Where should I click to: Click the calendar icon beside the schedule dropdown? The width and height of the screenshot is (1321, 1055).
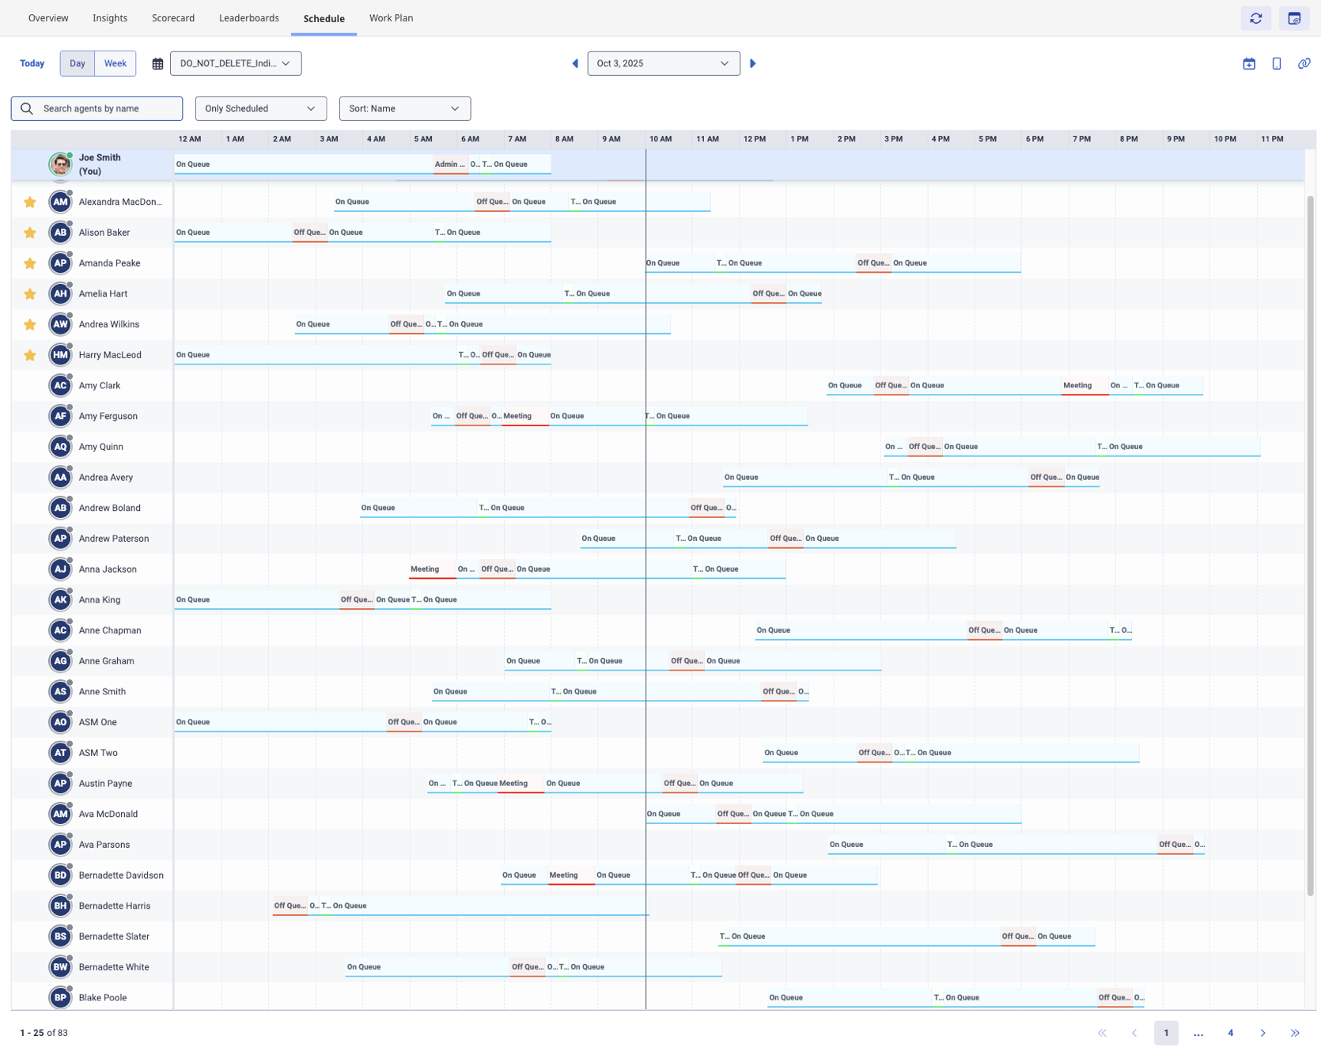(x=157, y=63)
